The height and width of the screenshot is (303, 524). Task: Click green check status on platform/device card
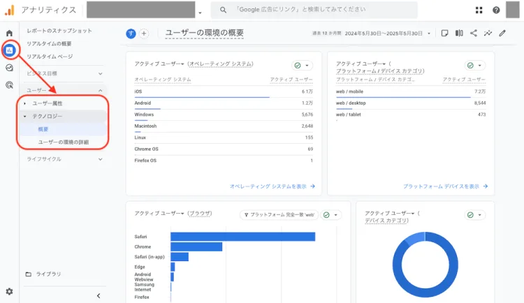click(470, 66)
